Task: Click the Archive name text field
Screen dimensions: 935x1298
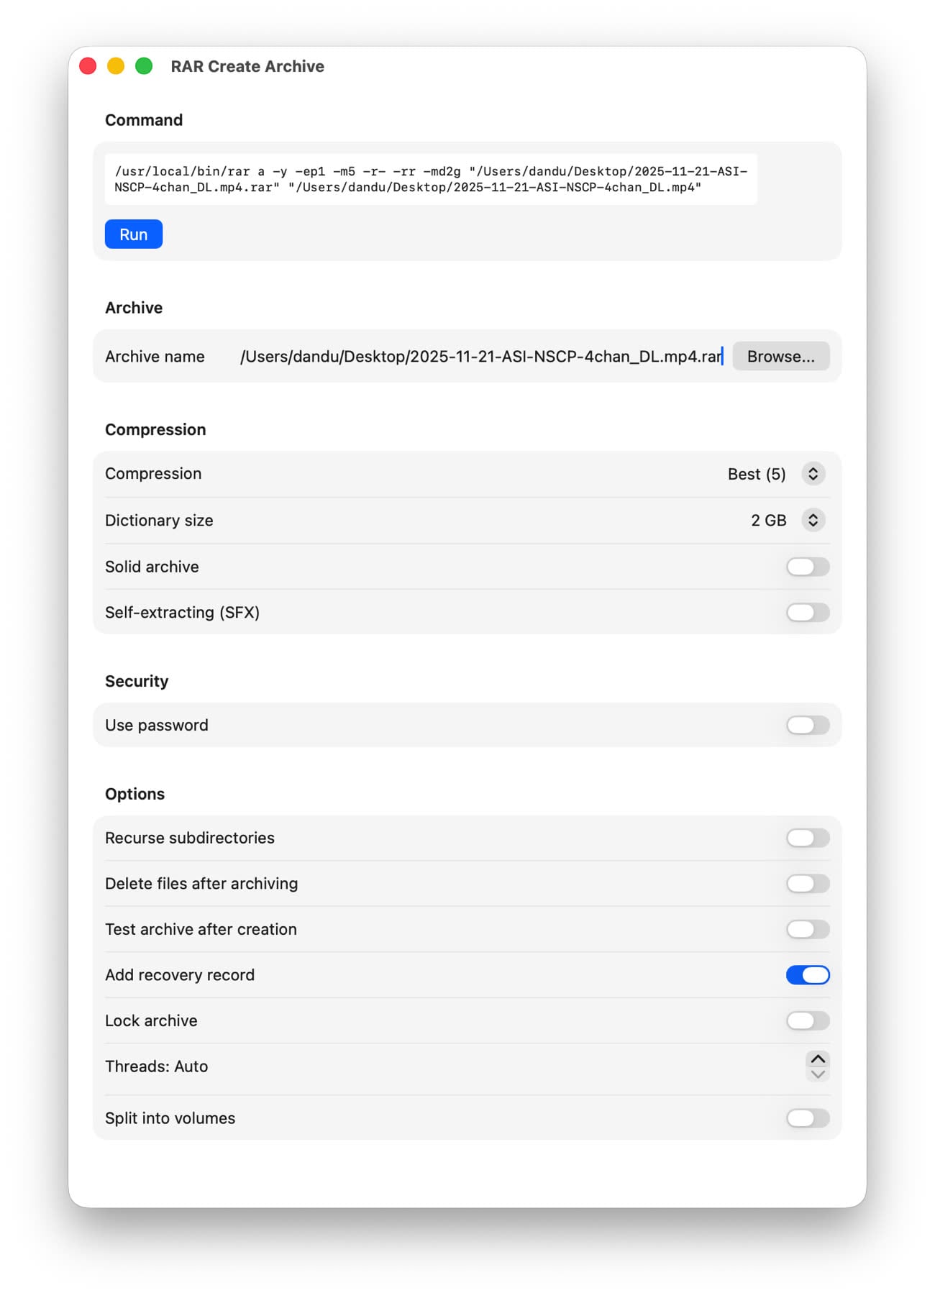Action: 480,357
